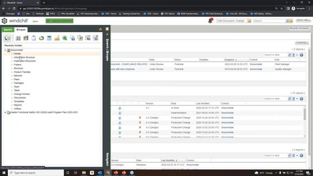Focus the Windows 'Type here to search' box
Screen dimensions: 313x176
(36, 173)
